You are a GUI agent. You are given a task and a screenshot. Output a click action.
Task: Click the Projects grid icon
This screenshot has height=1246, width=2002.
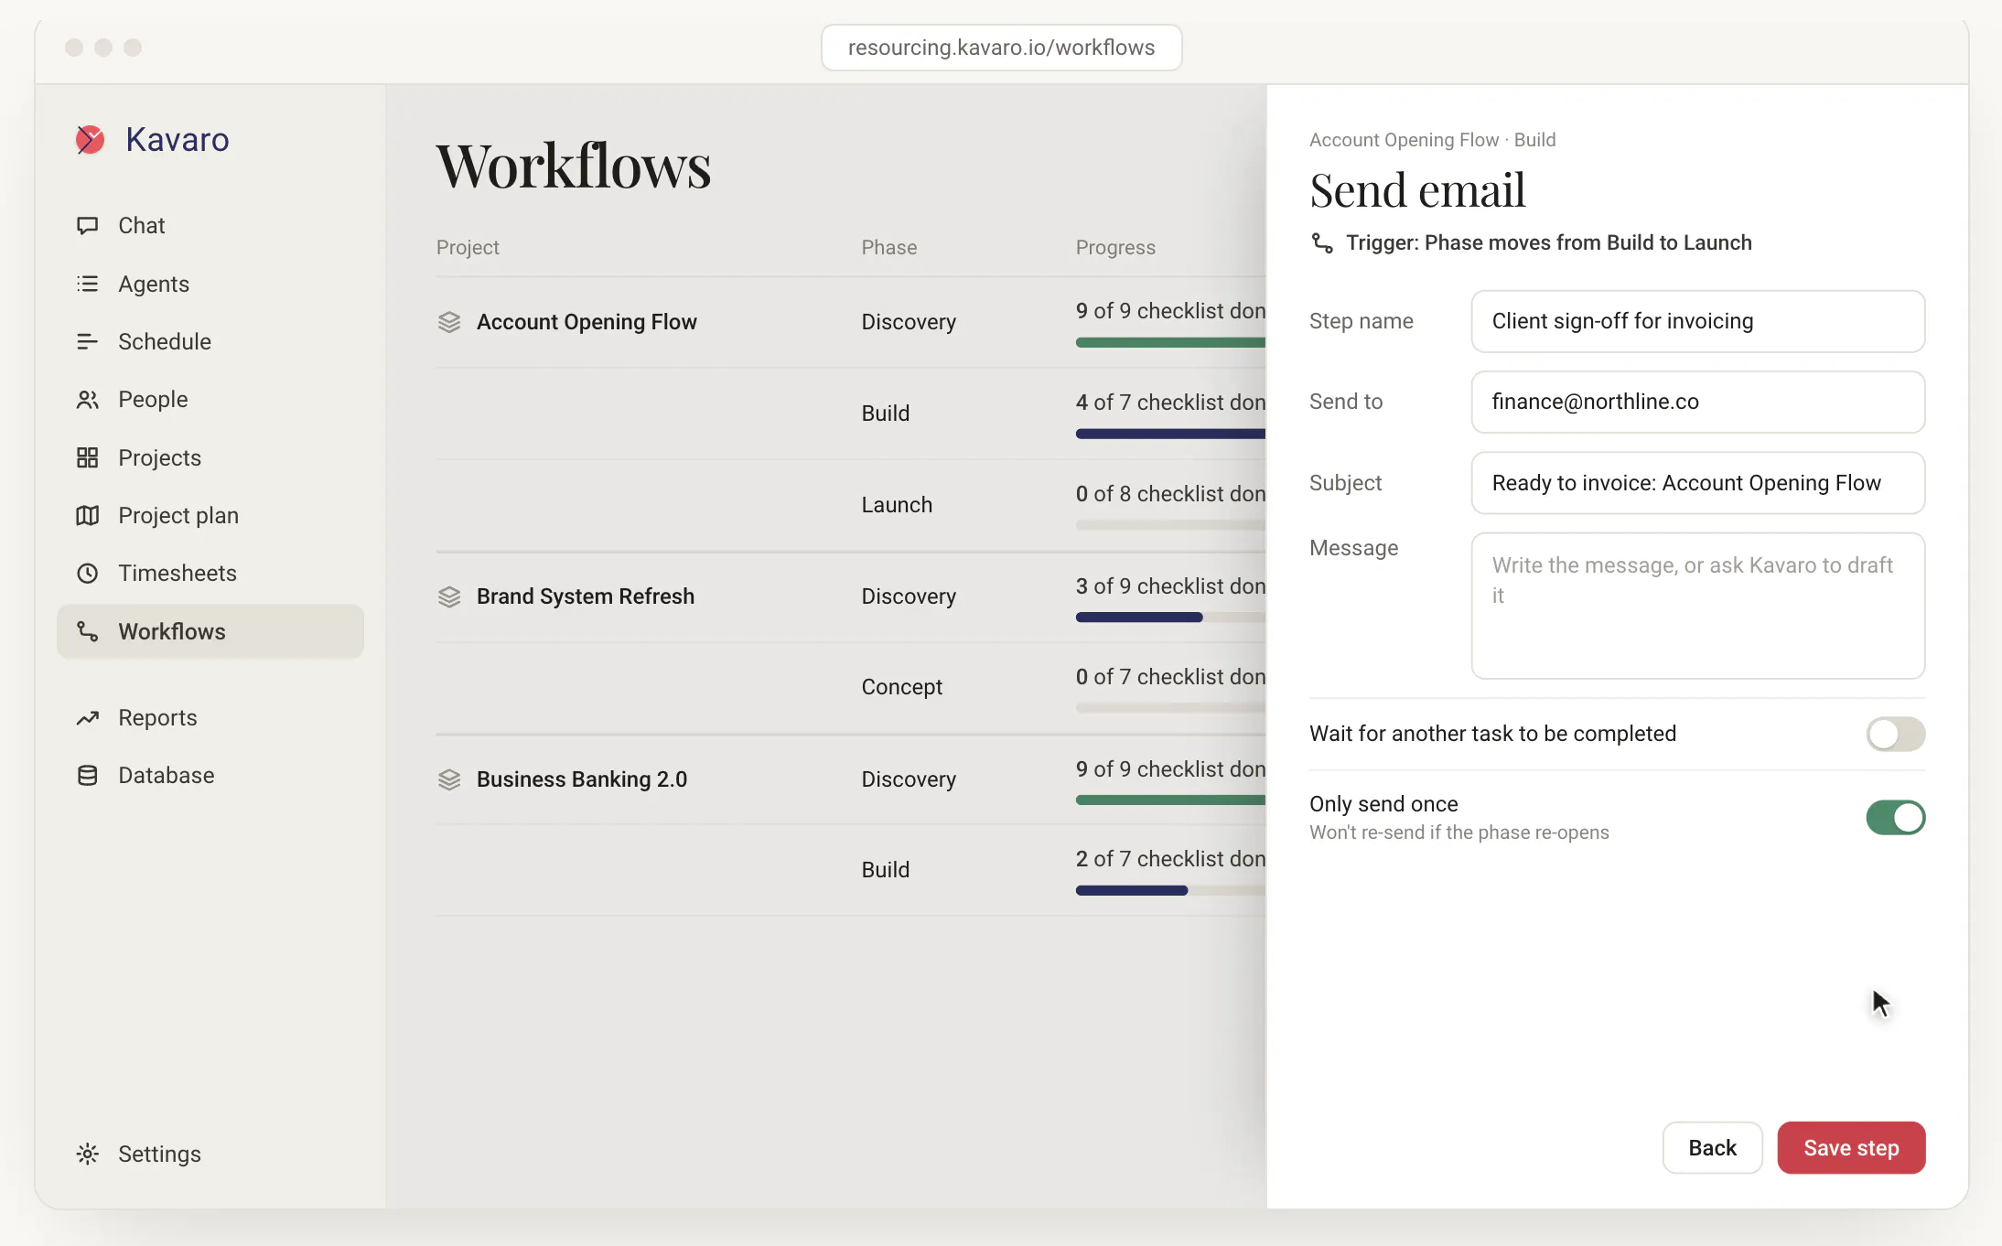pyautogui.click(x=88, y=457)
